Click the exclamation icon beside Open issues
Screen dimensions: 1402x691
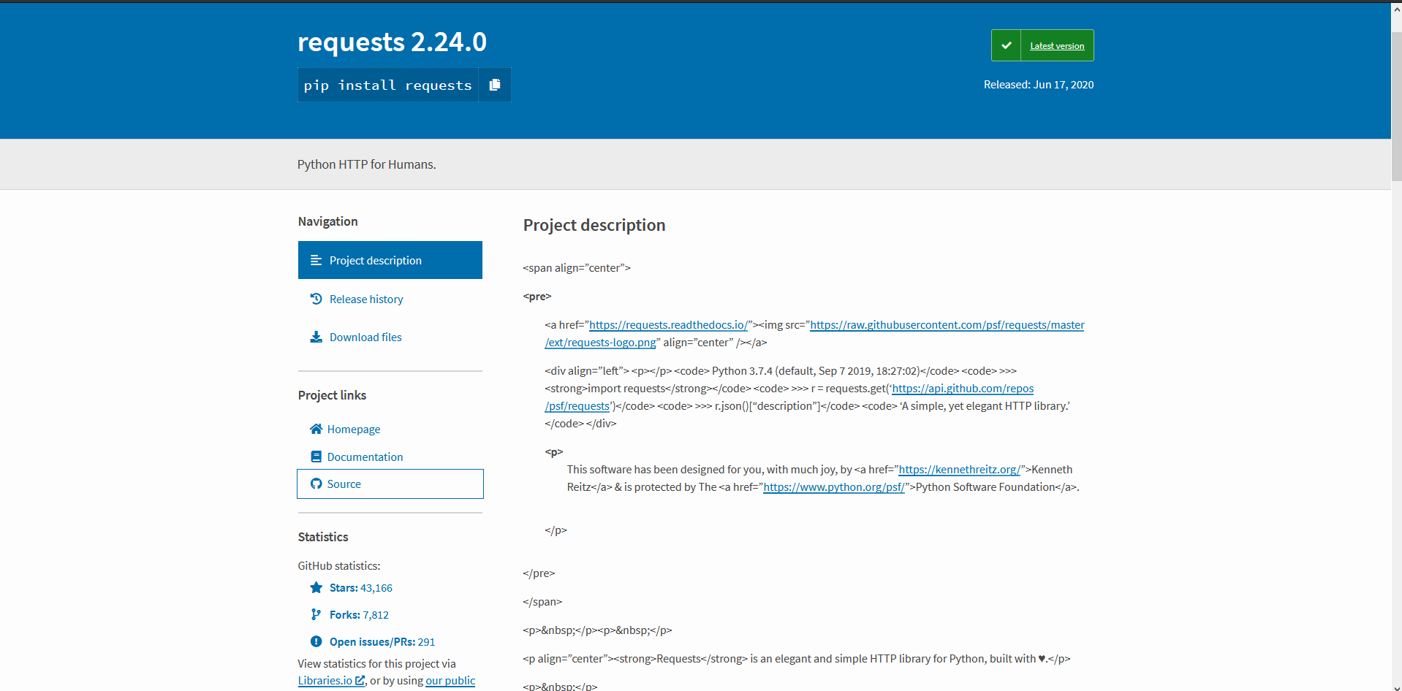(316, 641)
